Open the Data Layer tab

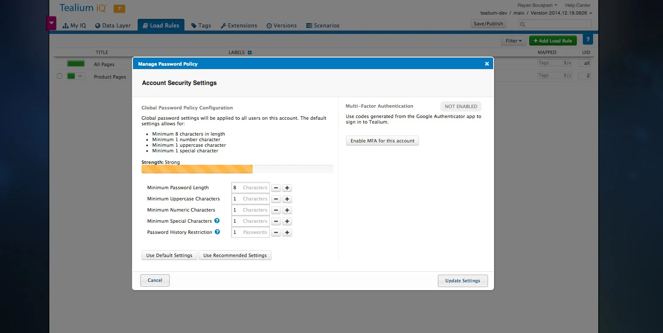tap(113, 25)
